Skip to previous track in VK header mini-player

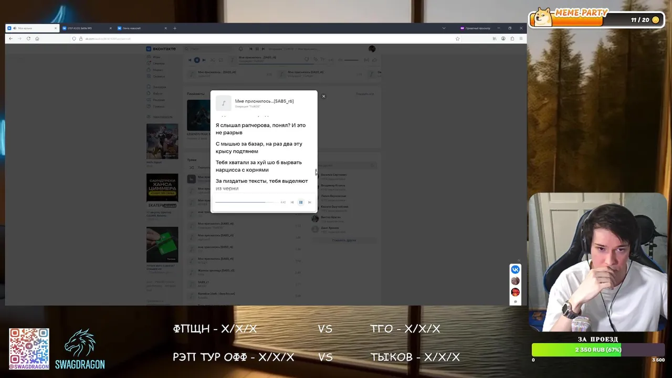[x=251, y=49]
